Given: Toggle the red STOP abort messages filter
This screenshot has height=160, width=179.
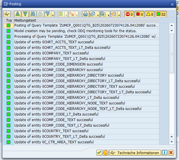Looking at the screenshot, I should (129, 14).
